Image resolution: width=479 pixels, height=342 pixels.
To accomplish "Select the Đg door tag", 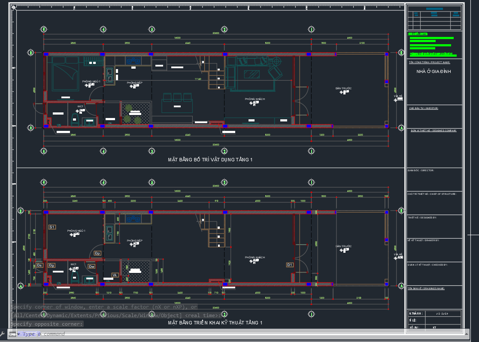I will click(x=52, y=266).
